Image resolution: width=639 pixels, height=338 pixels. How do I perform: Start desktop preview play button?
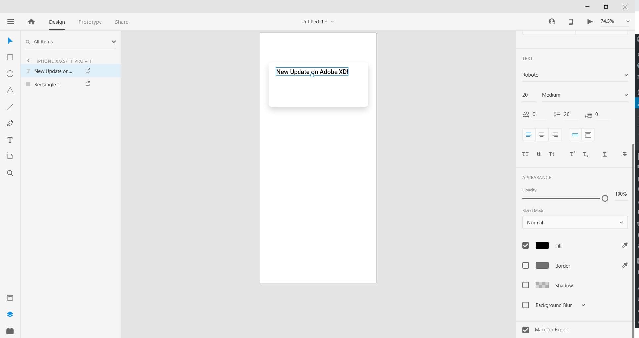coord(590,21)
